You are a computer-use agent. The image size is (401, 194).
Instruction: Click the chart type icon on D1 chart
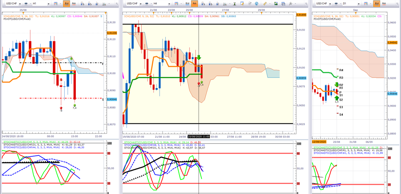[366, 3]
